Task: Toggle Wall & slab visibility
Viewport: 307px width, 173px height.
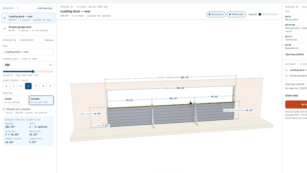Action: pyautogui.click(x=236, y=14)
